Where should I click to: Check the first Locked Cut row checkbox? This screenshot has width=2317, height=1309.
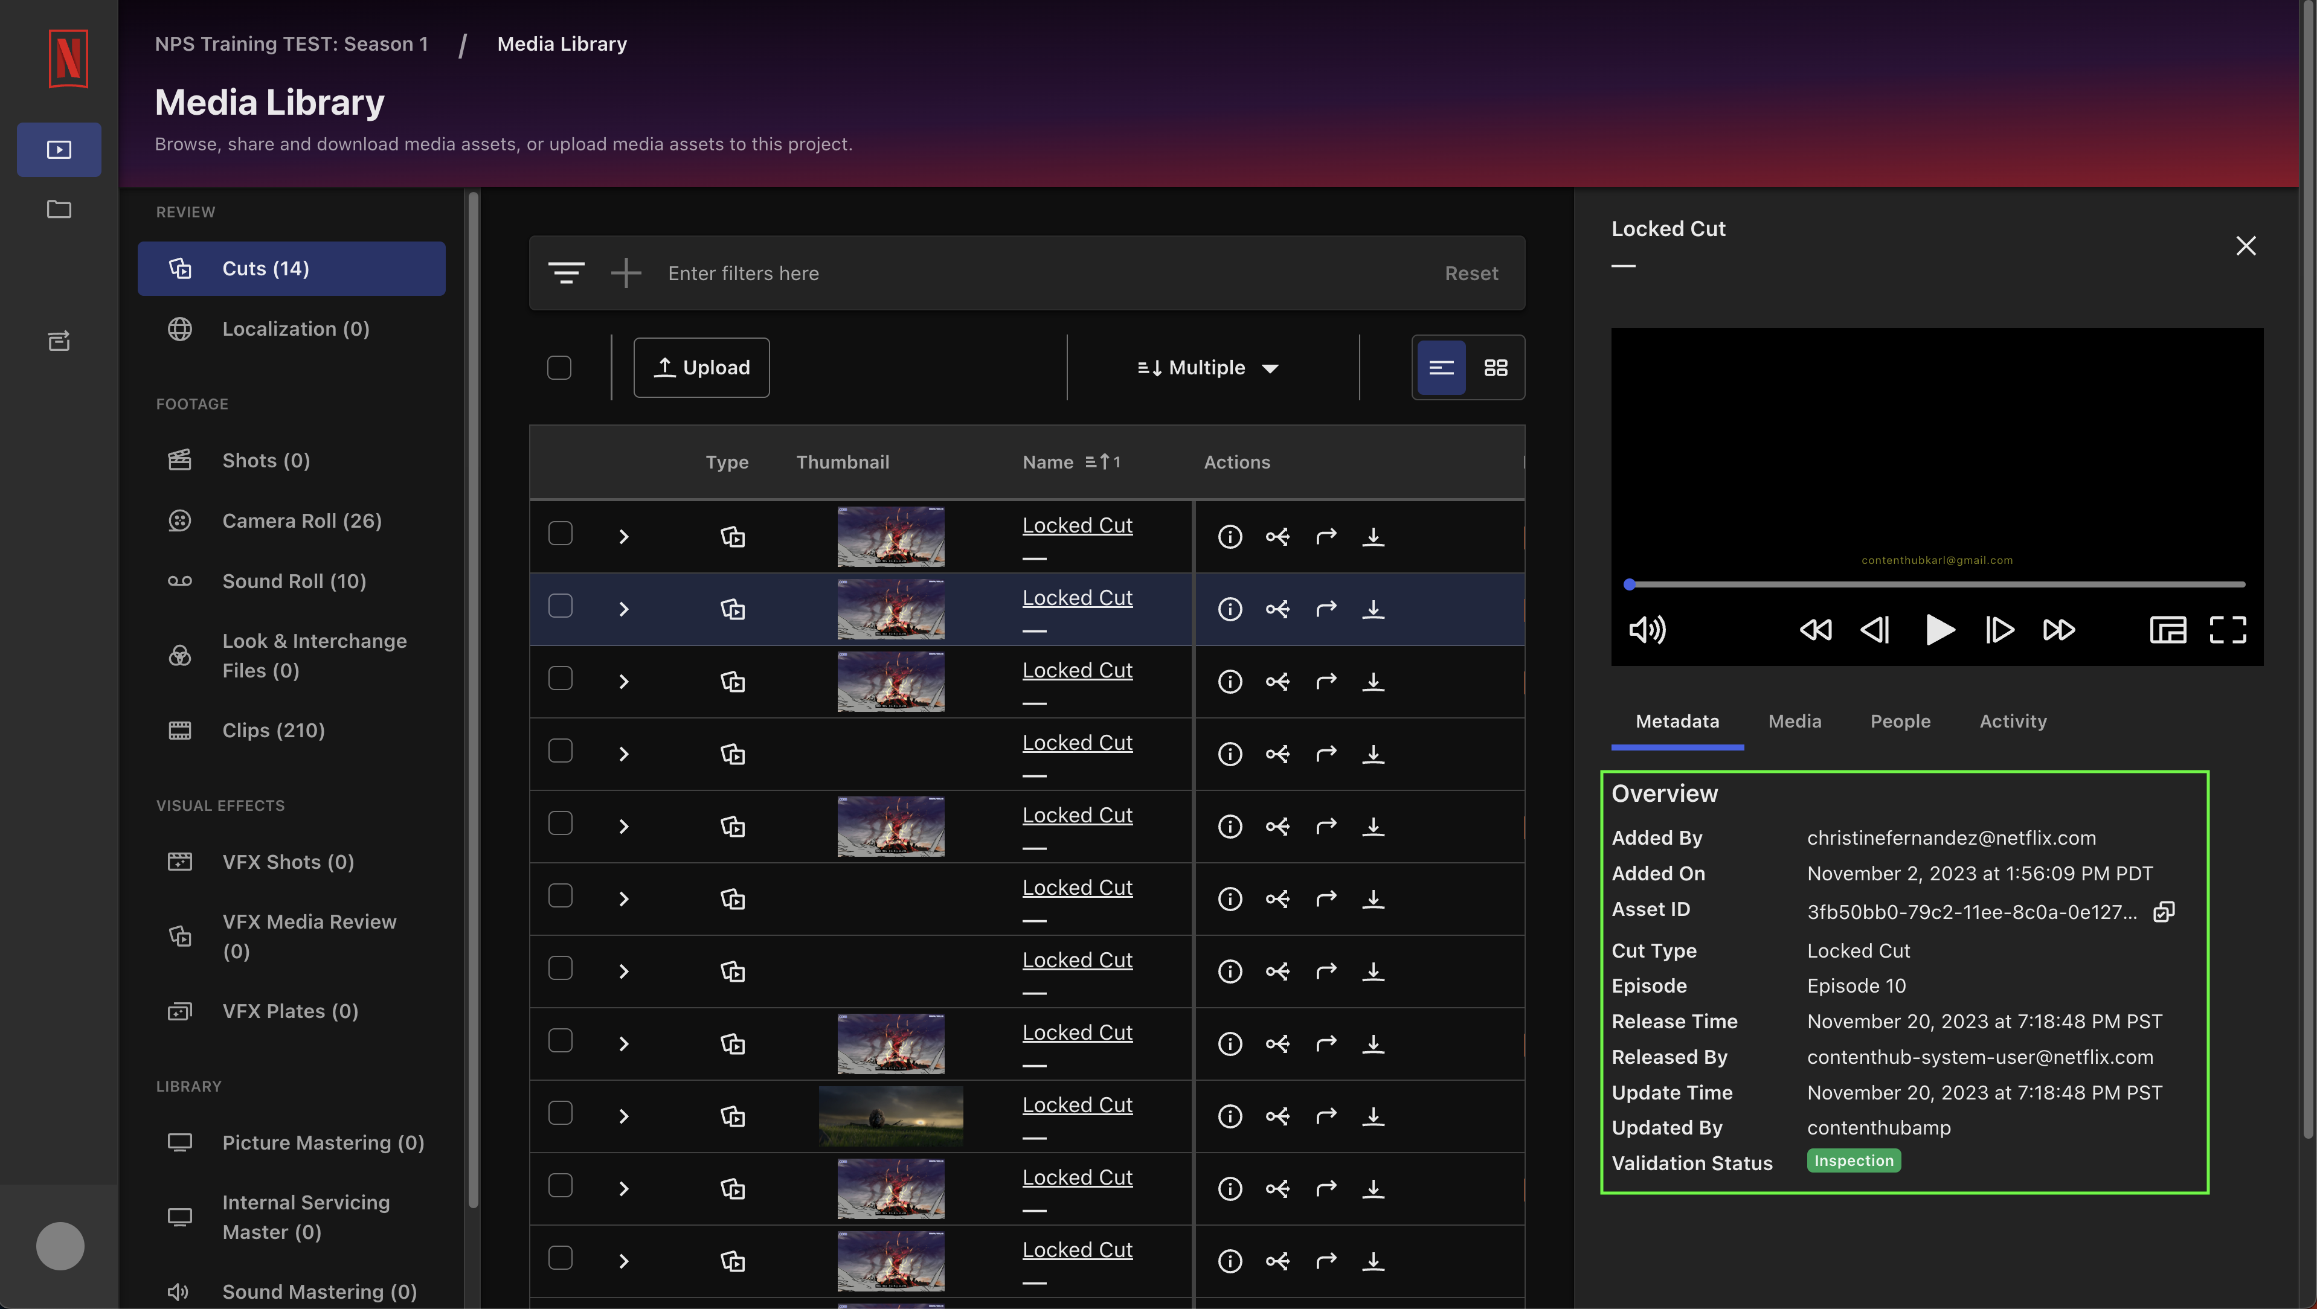tap(559, 533)
